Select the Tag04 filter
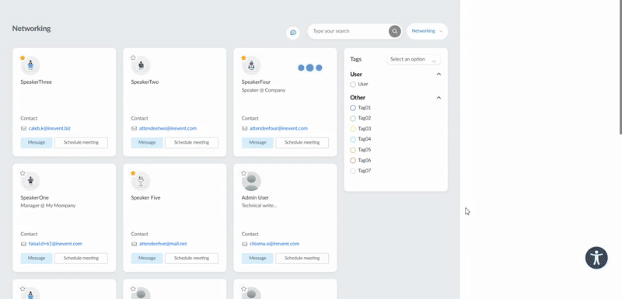 click(353, 139)
